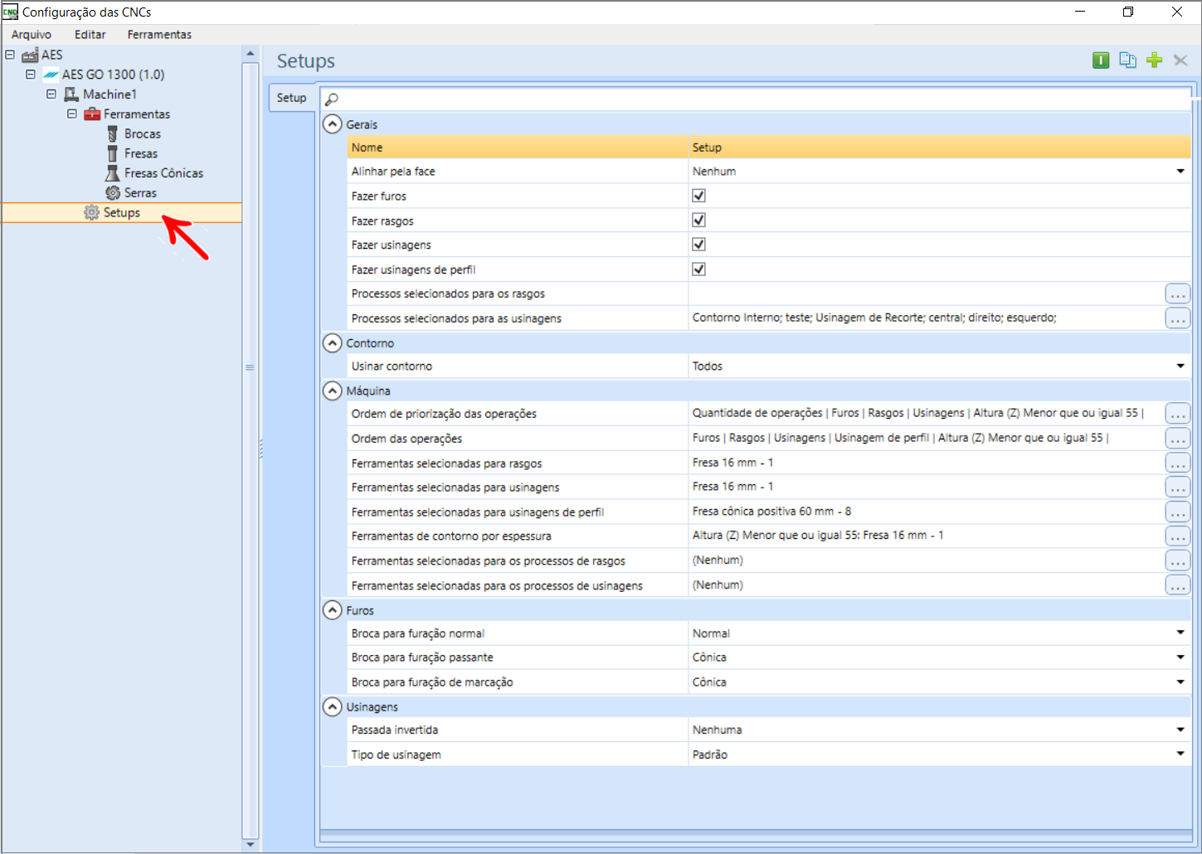The width and height of the screenshot is (1202, 854).
Task: Open Broca para furação normal dropdown
Action: tap(1180, 633)
